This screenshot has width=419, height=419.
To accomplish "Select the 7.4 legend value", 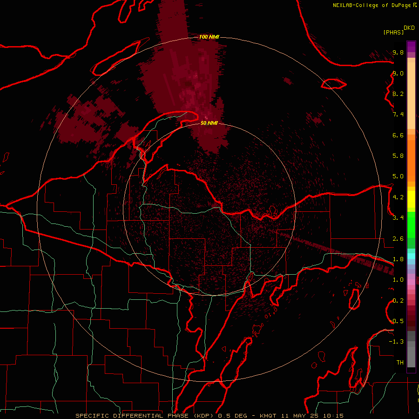I will click(x=398, y=115).
